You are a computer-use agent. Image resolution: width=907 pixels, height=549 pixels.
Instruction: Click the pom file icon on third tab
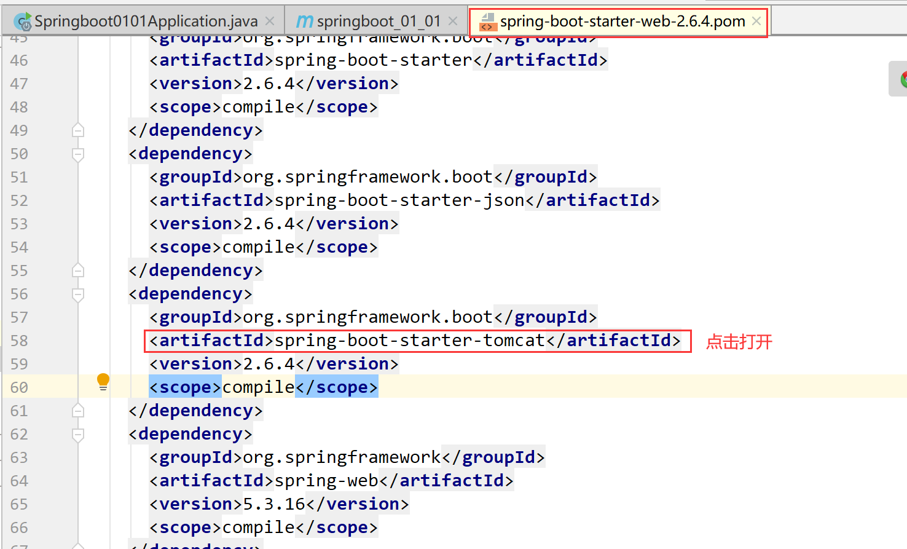[488, 22]
